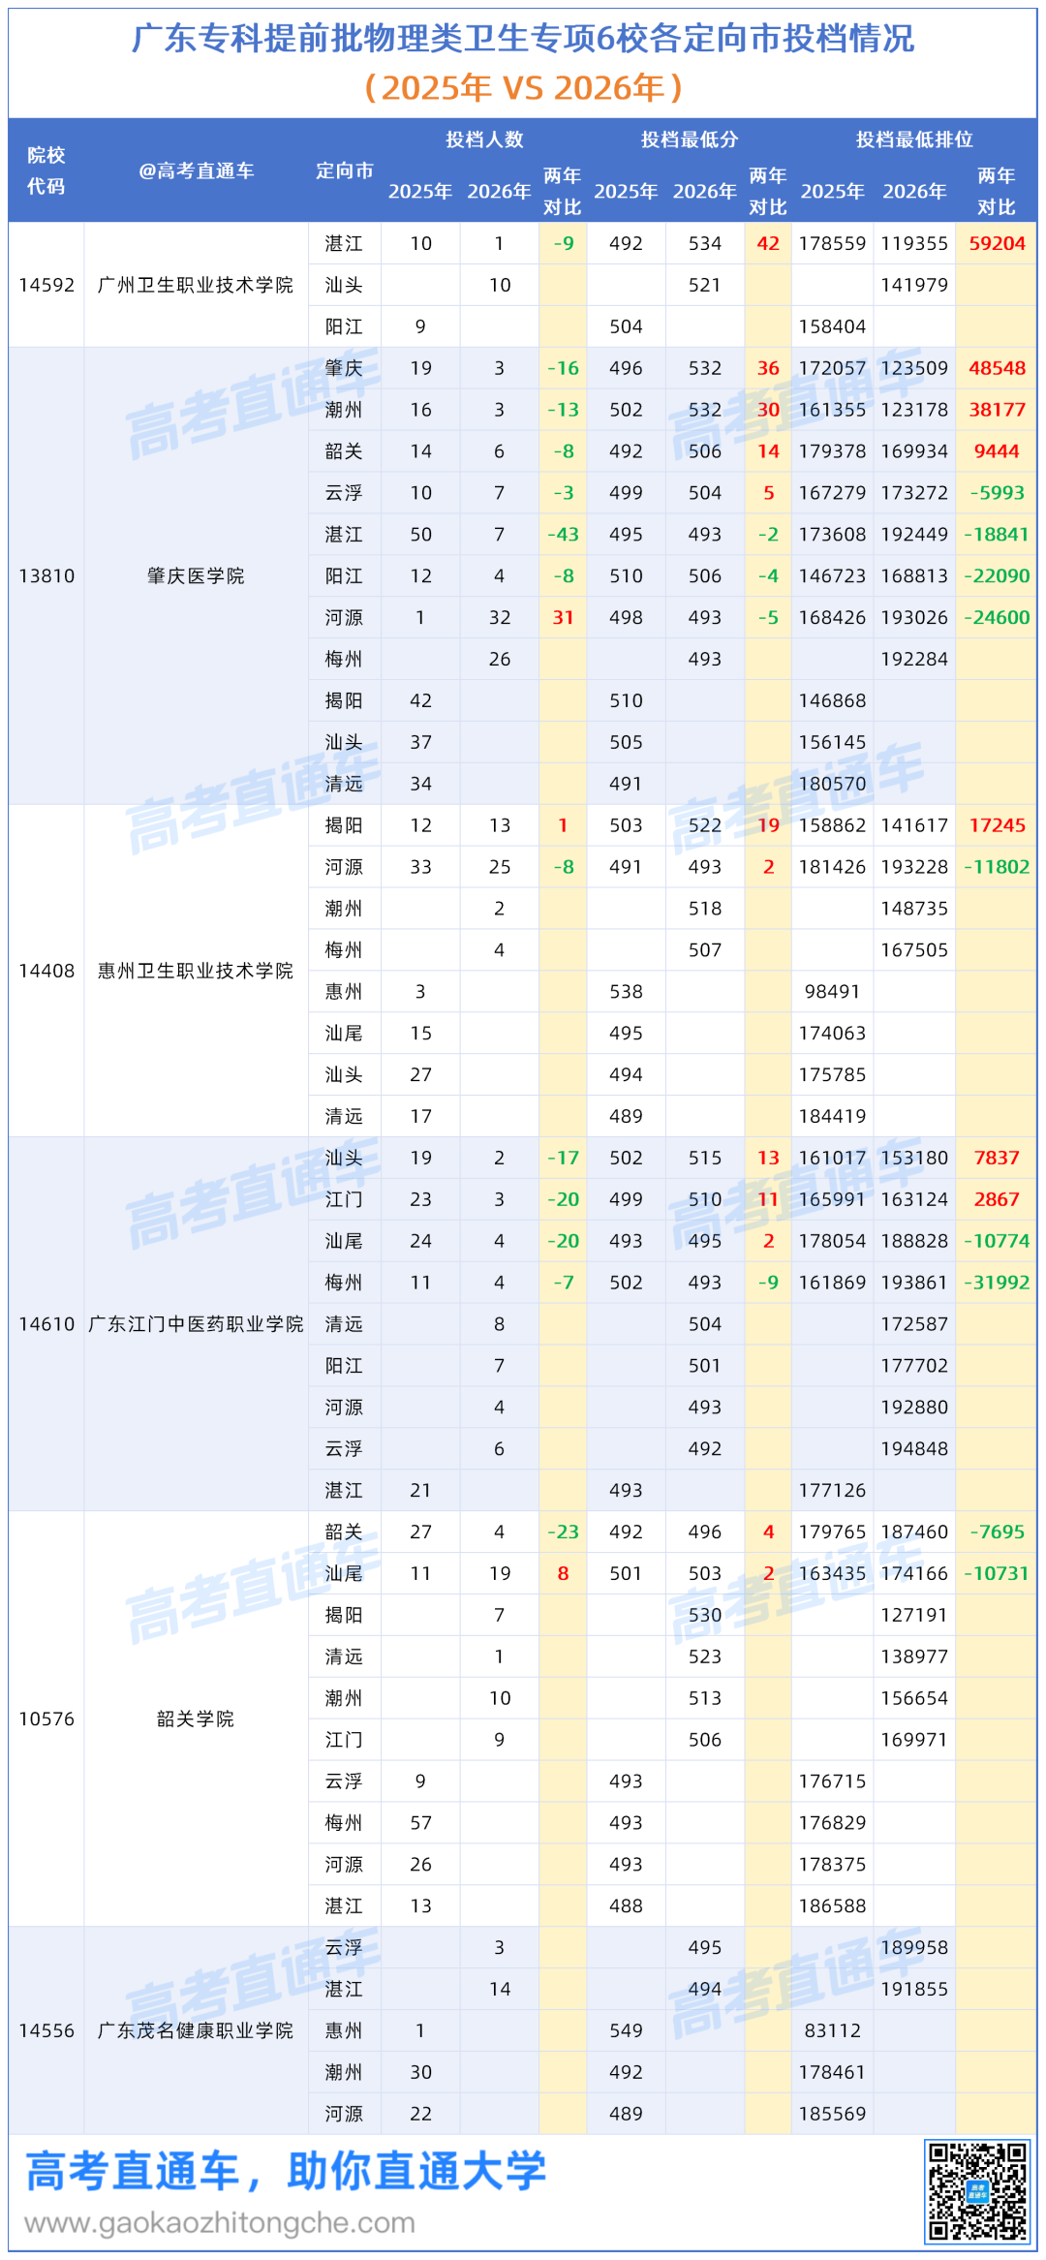Click rank value '194848'

914,1449
